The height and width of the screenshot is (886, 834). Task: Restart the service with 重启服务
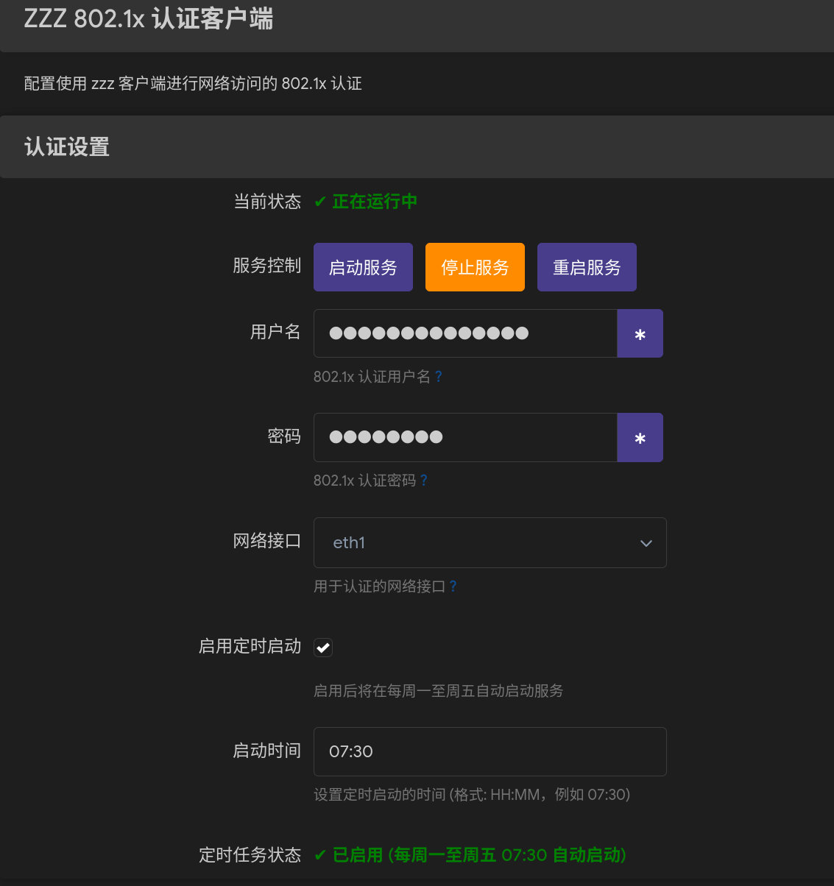tap(587, 267)
